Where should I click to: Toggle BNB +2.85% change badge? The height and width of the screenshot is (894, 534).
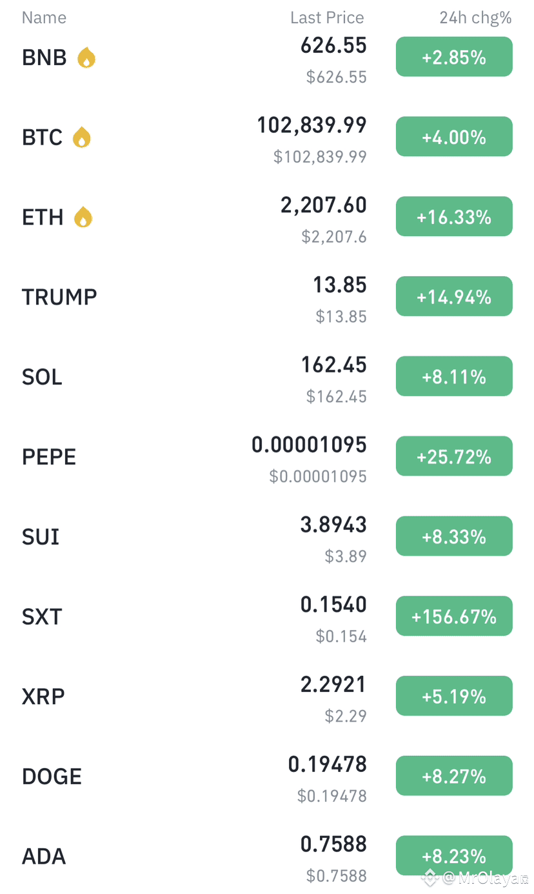[x=454, y=57]
